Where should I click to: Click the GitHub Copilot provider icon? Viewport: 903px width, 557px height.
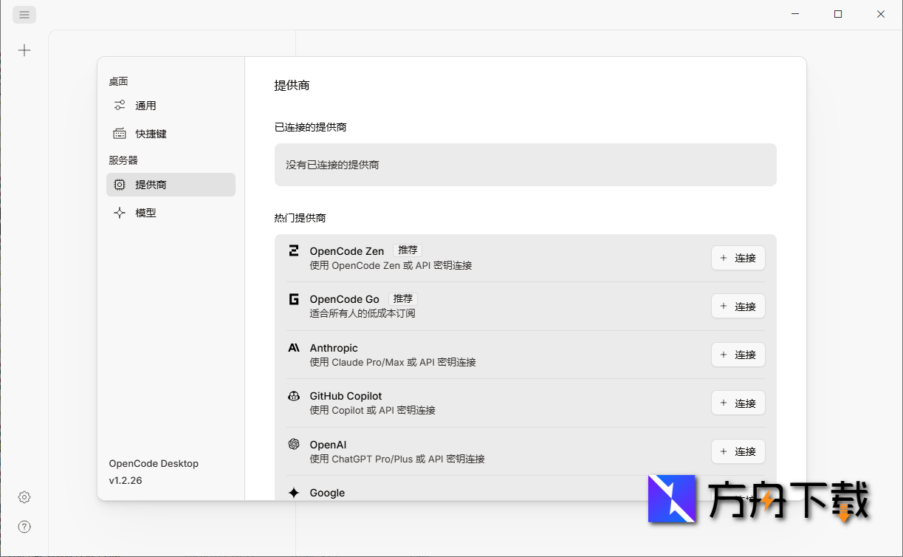click(293, 396)
